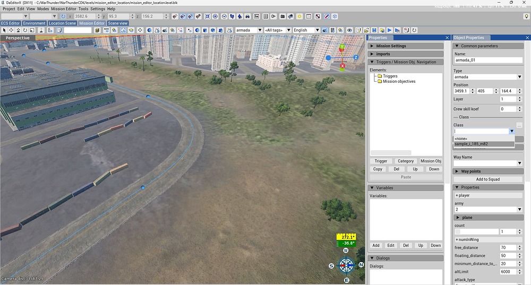Choose <none> in the Class list
Viewport: 531px width, 285px height.
point(484,139)
